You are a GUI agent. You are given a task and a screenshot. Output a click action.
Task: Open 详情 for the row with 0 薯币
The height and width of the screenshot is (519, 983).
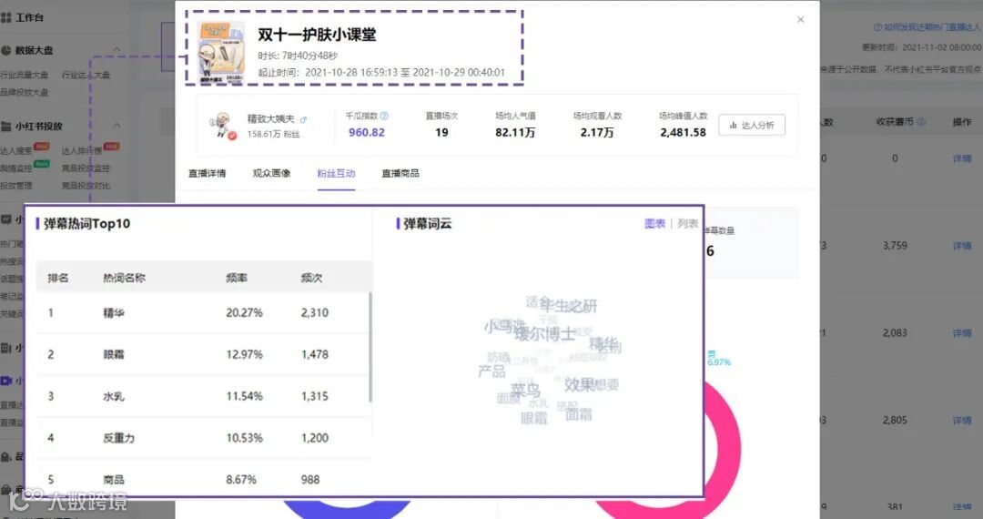(x=962, y=158)
